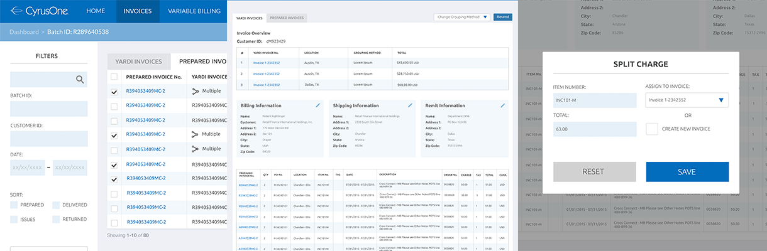The width and height of the screenshot is (767, 251).
Task: Select the small Prepared Invoices tab in detail view
Action: click(287, 18)
